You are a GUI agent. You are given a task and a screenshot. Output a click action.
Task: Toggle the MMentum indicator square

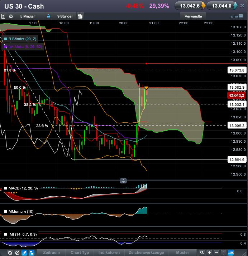coord(6,212)
